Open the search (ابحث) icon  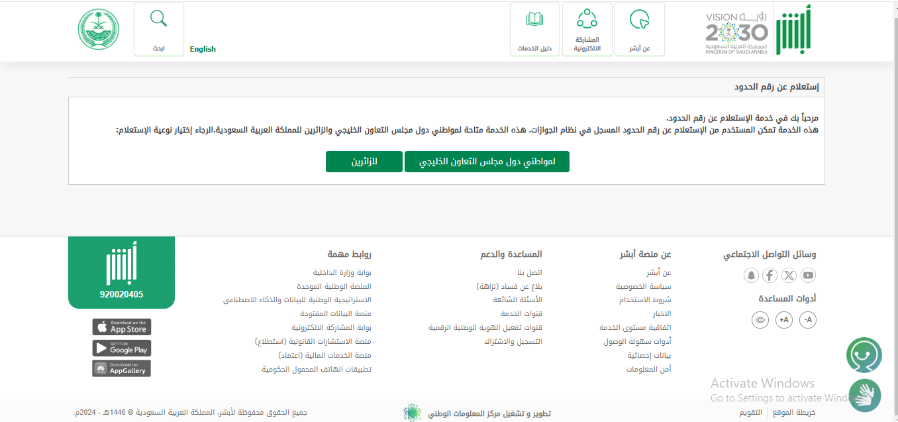[x=158, y=29]
